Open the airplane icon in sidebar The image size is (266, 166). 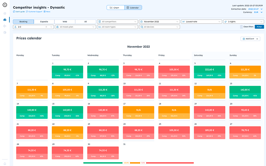tap(5, 26)
